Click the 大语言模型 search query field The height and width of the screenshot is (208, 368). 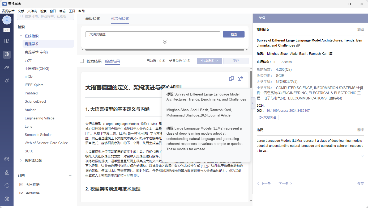tap(153, 34)
